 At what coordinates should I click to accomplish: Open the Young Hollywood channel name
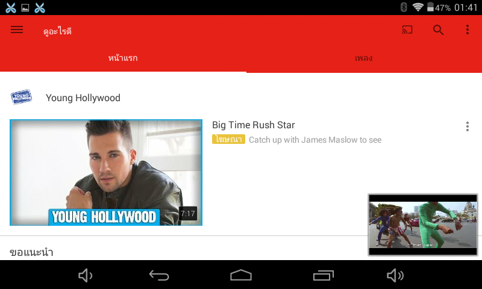point(83,98)
